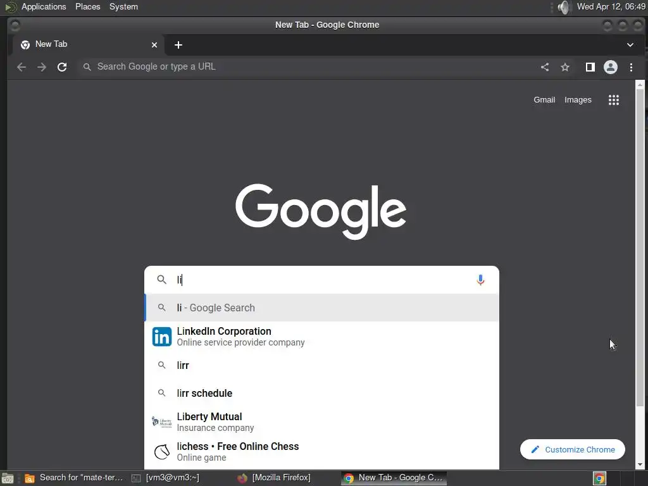Click the volume speaker icon in the top panel

[564, 7]
